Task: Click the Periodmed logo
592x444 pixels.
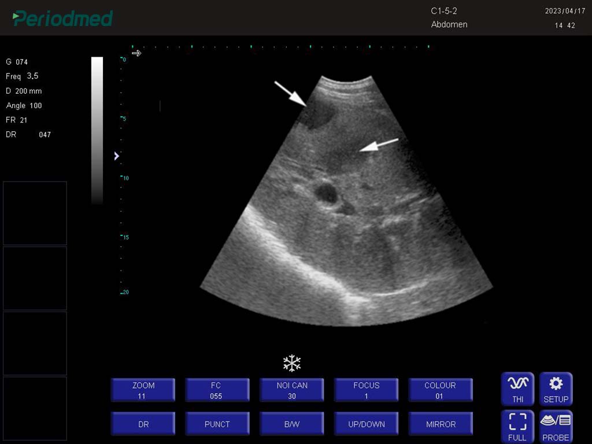Action: click(62, 18)
